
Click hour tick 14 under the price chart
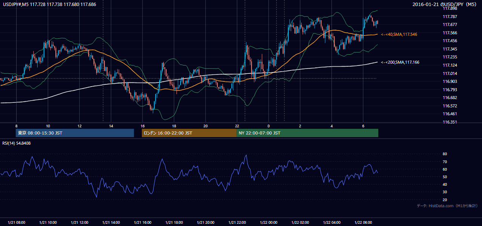pyautogui.click(x=111, y=126)
